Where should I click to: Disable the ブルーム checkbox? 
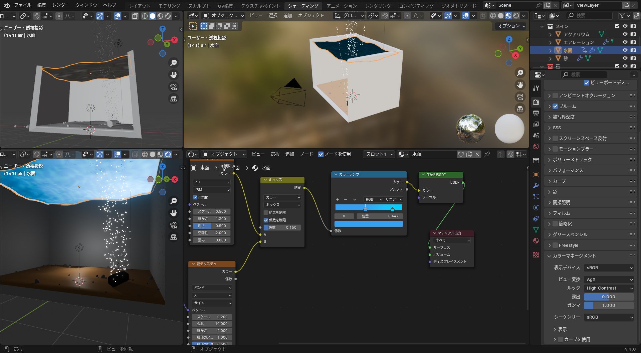click(555, 106)
